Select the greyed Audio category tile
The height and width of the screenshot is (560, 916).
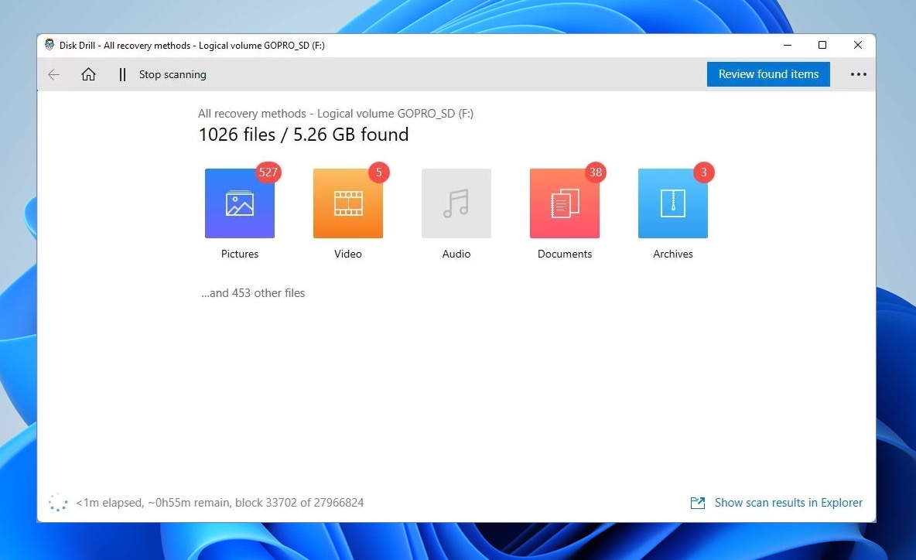[456, 203]
